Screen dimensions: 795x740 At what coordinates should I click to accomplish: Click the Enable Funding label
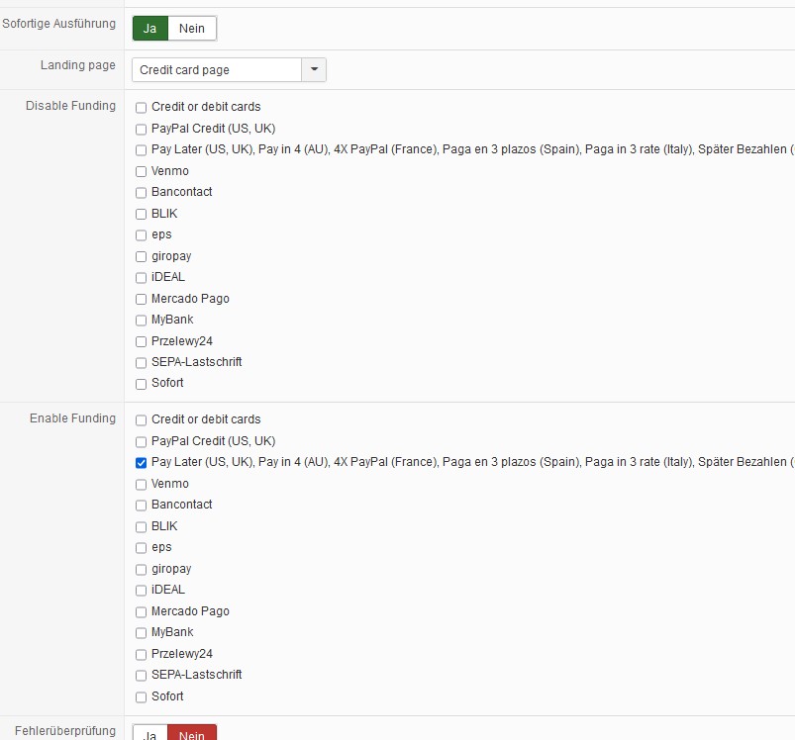pos(72,418)
